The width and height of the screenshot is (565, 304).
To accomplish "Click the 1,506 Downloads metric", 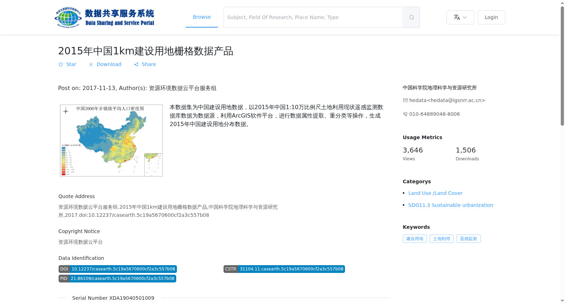I will click(467, 154).
